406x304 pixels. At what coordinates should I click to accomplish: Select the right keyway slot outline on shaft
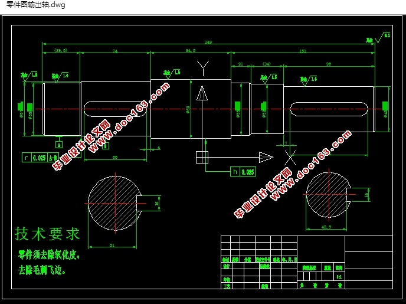point(328,109)
